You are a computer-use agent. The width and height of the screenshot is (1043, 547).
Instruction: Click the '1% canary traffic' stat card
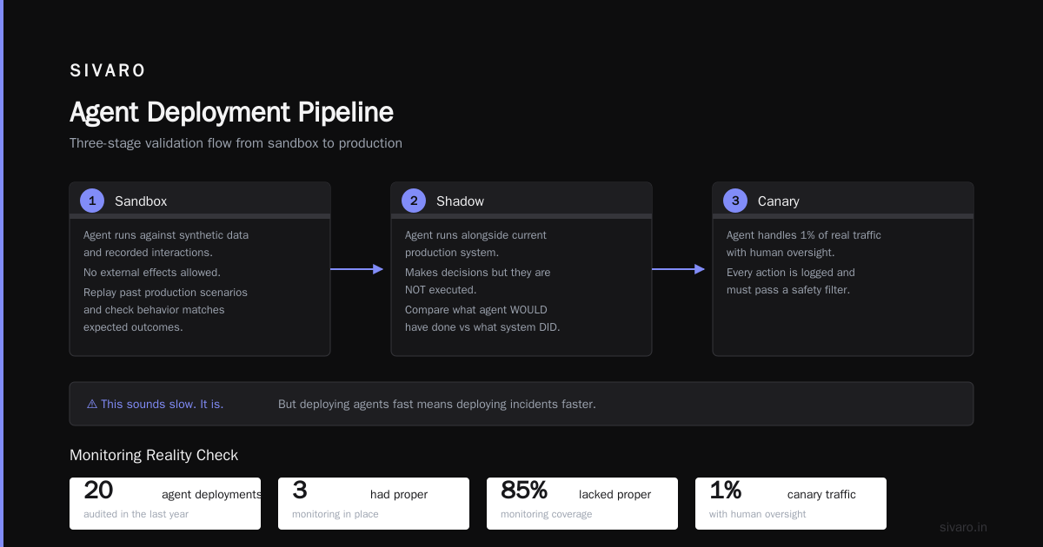tap(791, 504)
